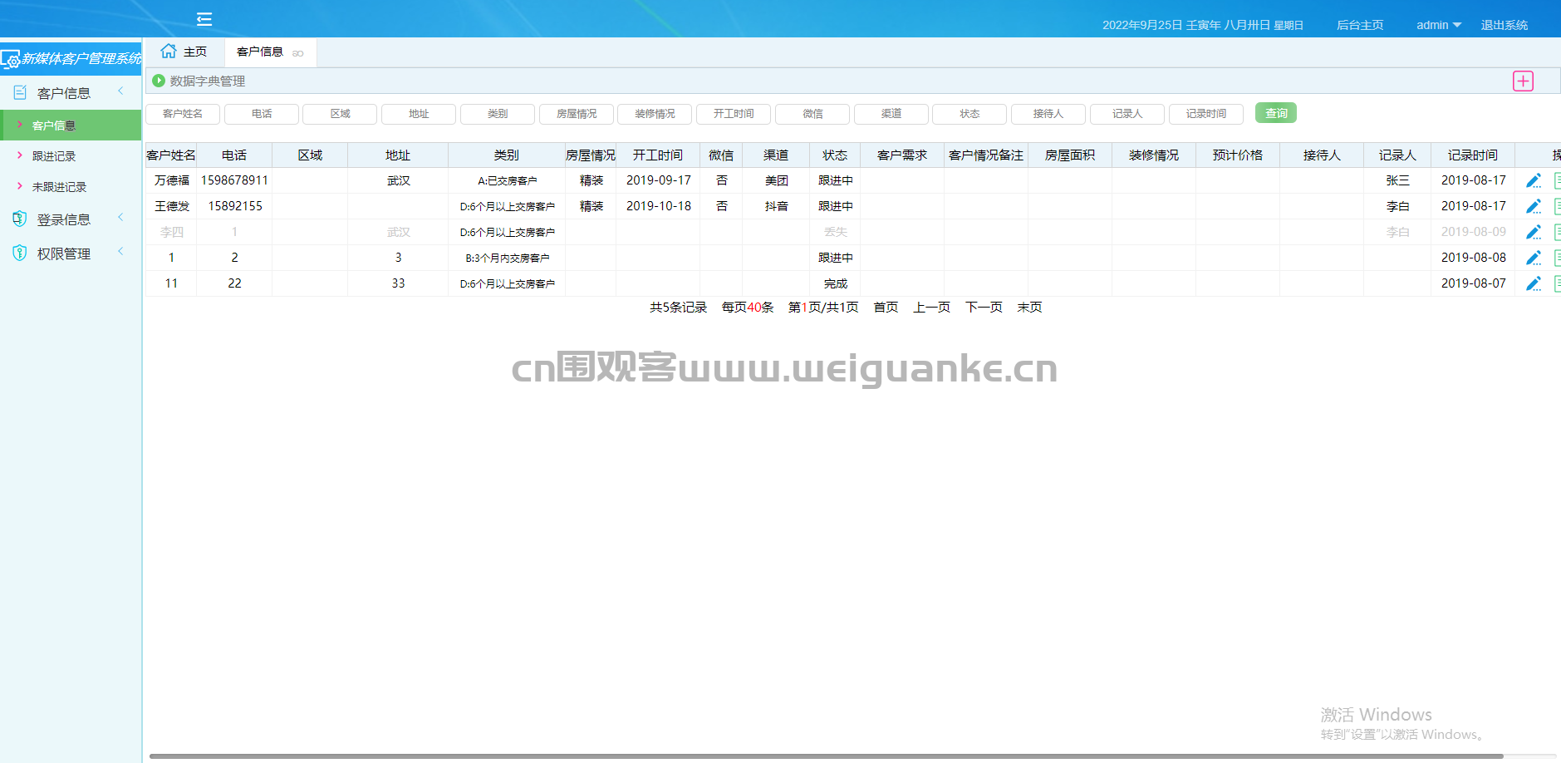Screen dimensions: 1561x763
Task: Click pencil icon for row dated 2019-08-07
Action: coord(1534,283)
